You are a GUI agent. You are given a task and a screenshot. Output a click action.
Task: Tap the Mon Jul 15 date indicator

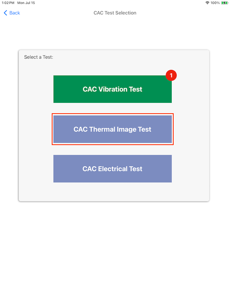pos(26,3)
